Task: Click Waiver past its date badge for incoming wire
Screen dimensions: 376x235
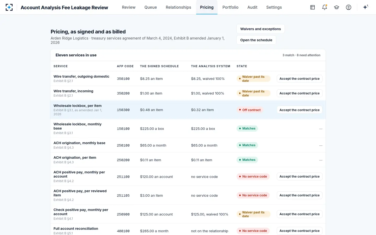Action: pos(253,93)
